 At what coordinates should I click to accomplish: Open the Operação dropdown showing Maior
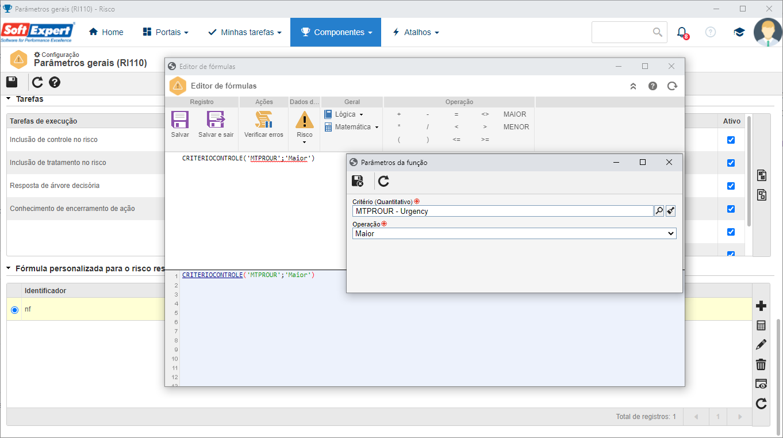(x=515, y=233)
